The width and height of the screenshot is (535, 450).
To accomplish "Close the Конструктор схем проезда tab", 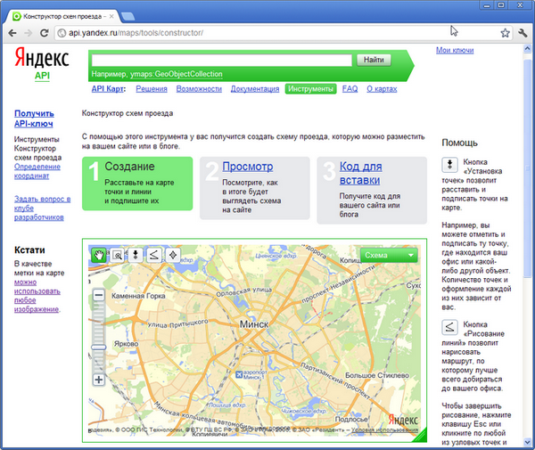I will pos(111,16).
